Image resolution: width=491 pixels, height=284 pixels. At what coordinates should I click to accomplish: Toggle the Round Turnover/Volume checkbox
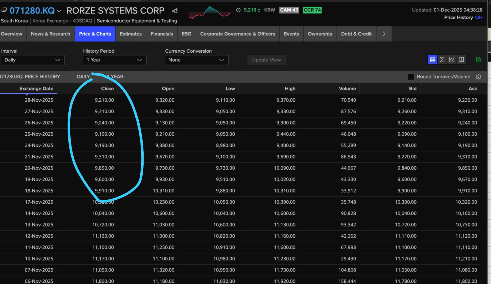pos(411,77)
